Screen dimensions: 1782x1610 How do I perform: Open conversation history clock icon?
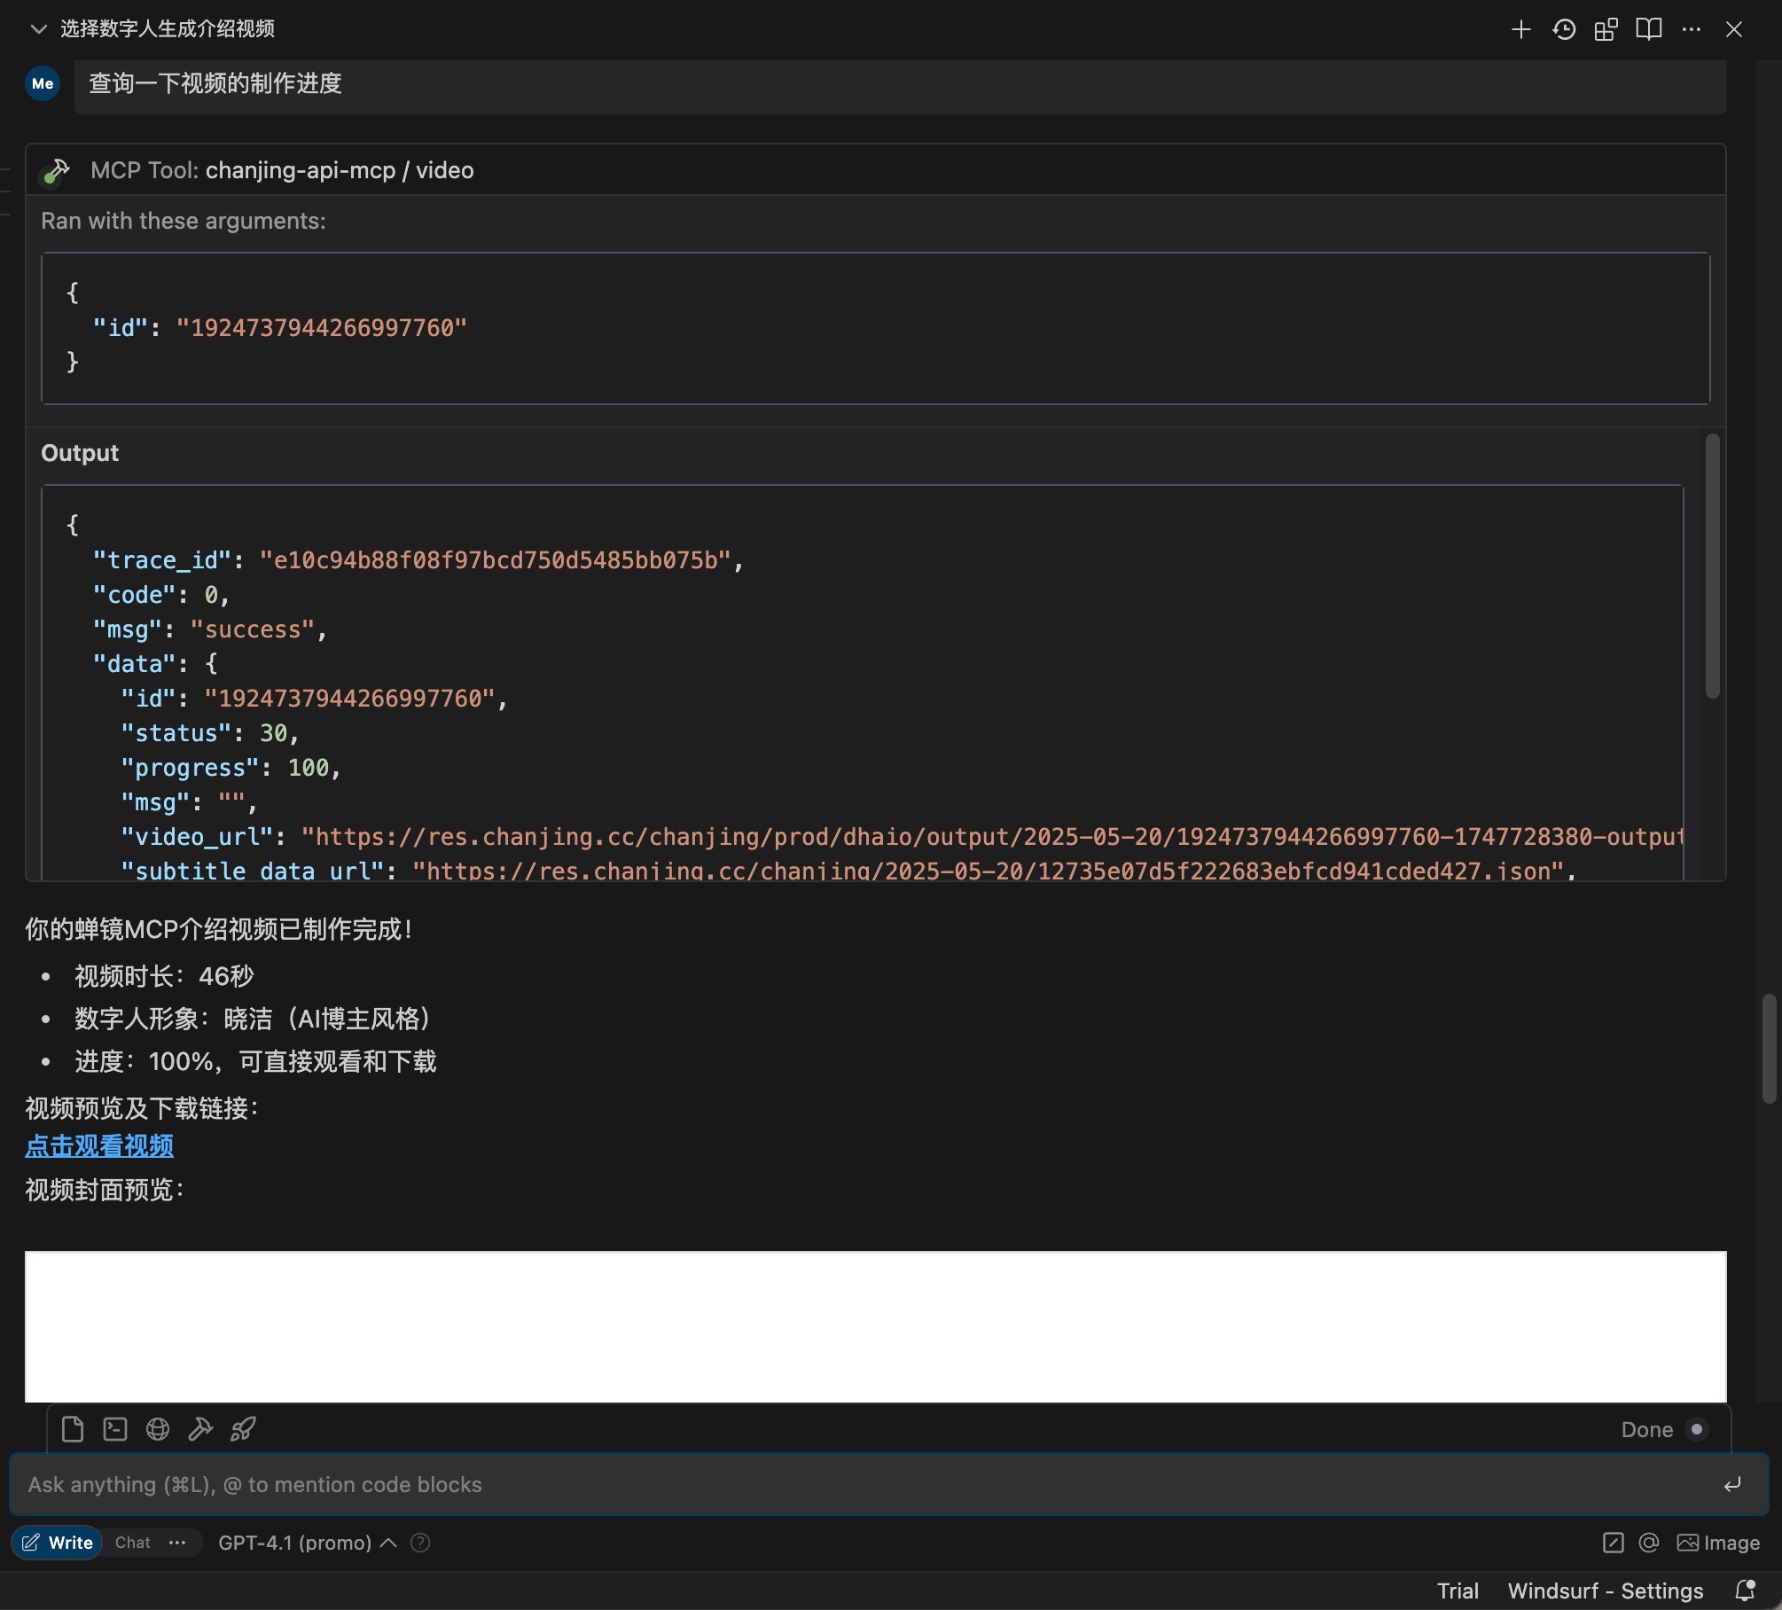pos(1564,29)
